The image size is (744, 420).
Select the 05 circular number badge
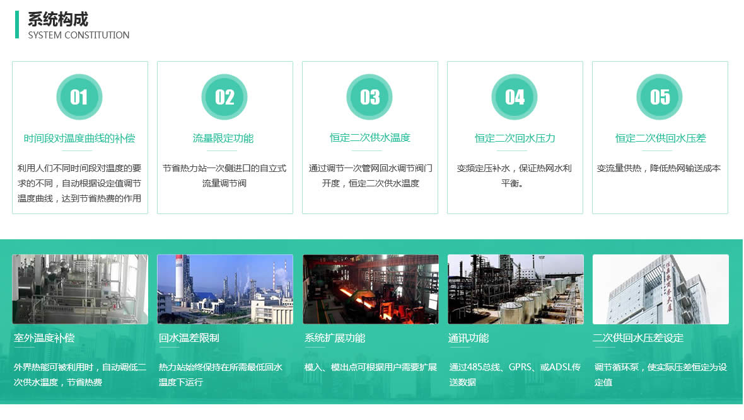[x=660, y=97]
